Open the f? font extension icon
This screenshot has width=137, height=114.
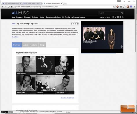[x=124, y=7]
